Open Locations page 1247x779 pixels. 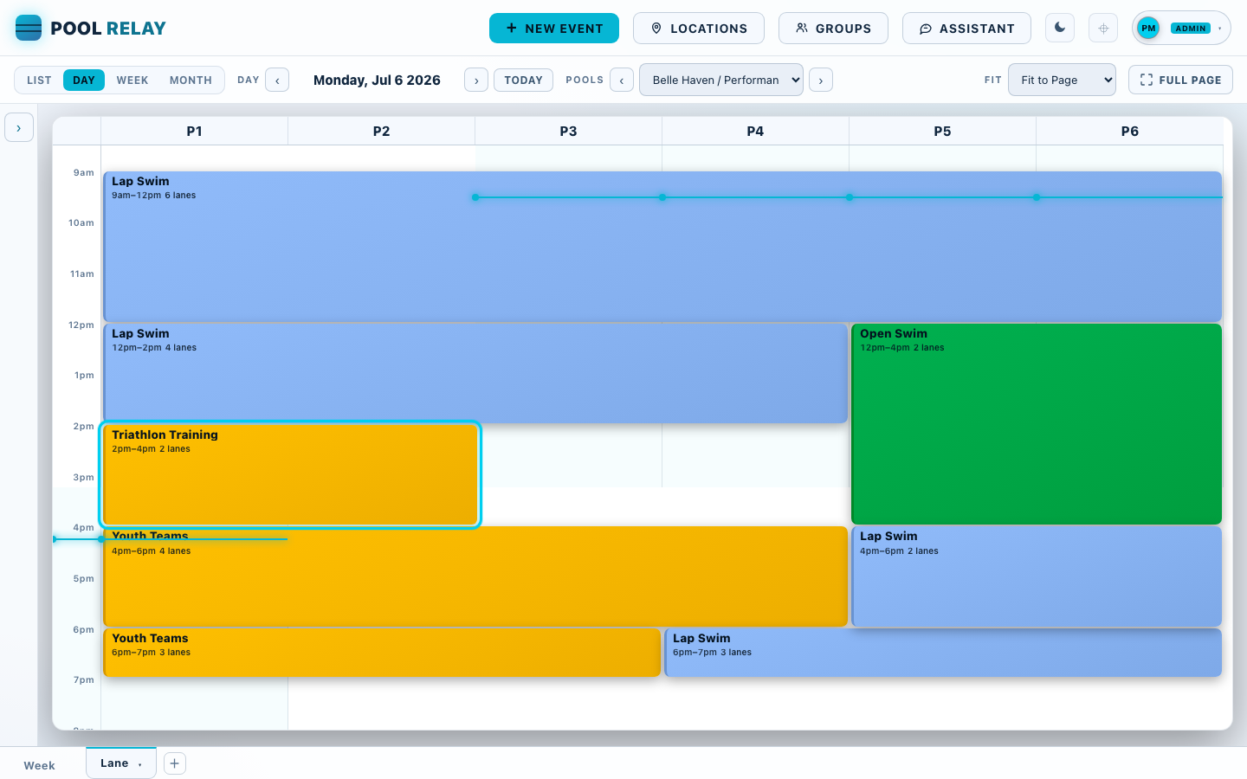coord(699,28)
